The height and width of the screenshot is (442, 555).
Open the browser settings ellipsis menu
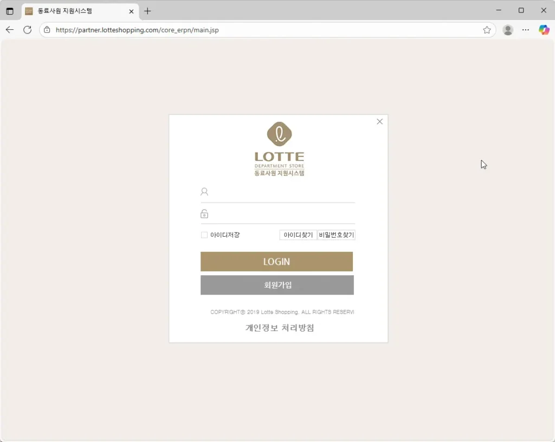[x=526, y=30]
